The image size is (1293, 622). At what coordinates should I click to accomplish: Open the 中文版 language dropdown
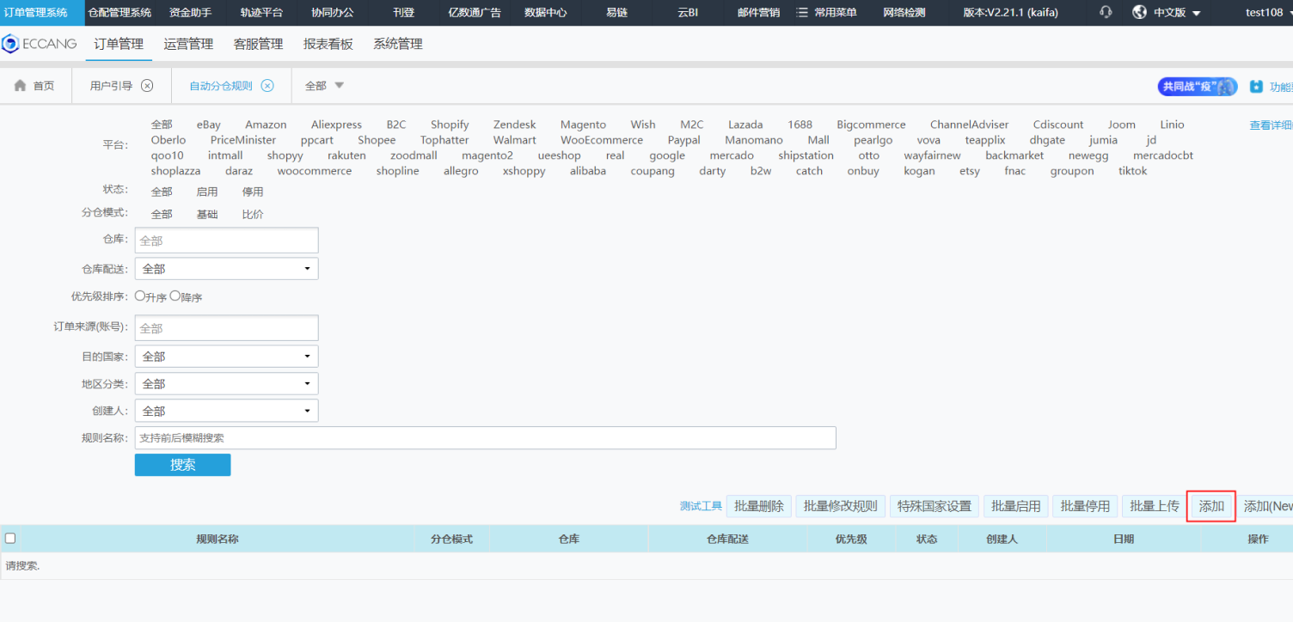point(1178,12)
